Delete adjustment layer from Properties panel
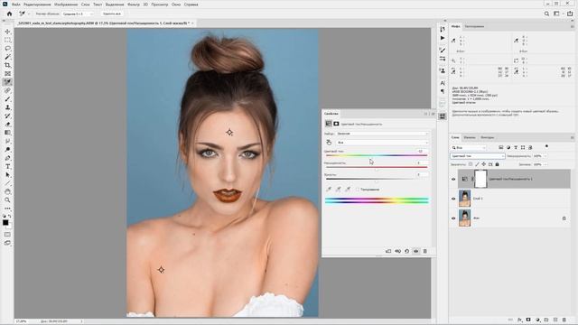This screenshot has height=325, width=578. [x=425, y=251]
